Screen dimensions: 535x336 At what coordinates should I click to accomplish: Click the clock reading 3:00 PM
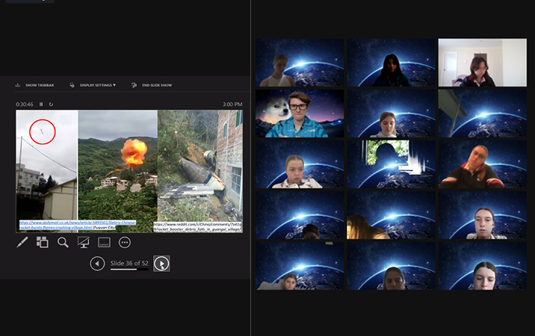pyautogui.click(x=232, y=105)
